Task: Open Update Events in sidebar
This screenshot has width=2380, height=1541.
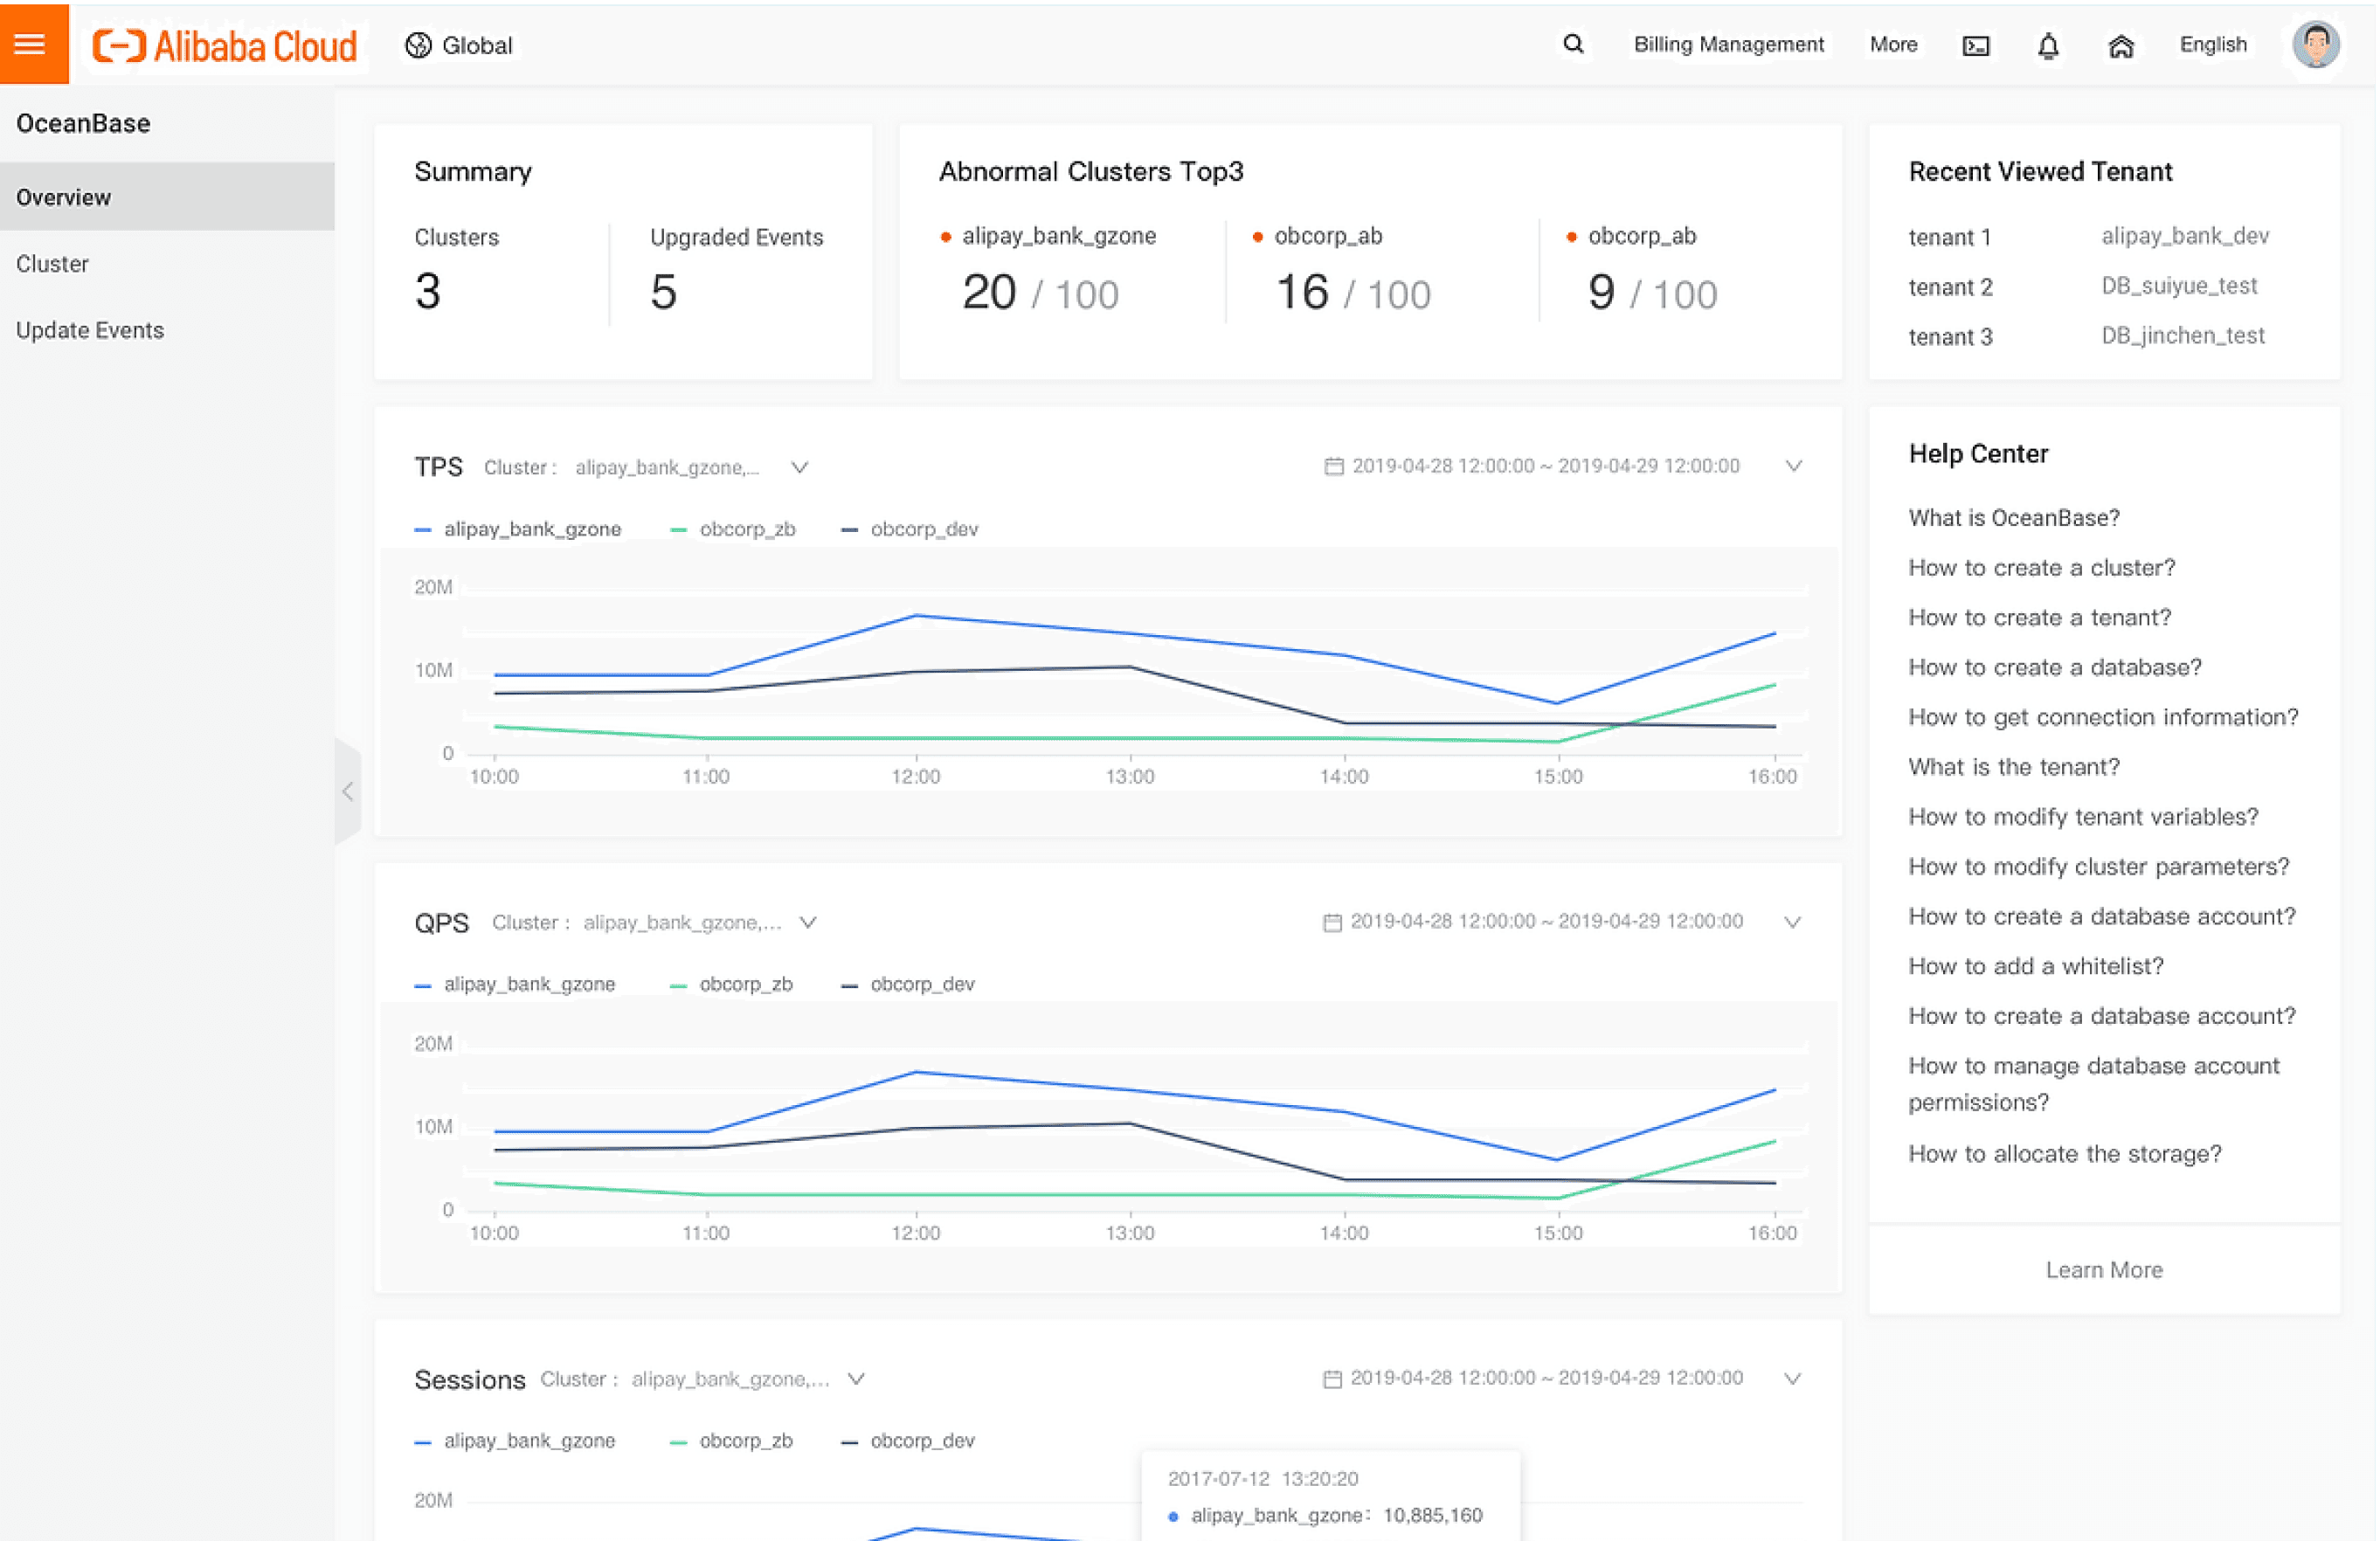Action: tap(90, 330)
